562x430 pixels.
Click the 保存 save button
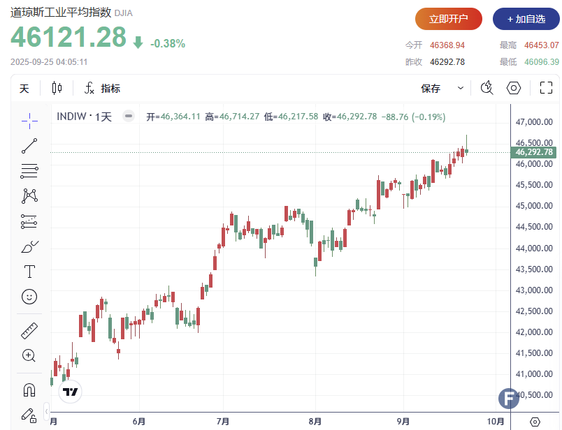click(431, 89)
